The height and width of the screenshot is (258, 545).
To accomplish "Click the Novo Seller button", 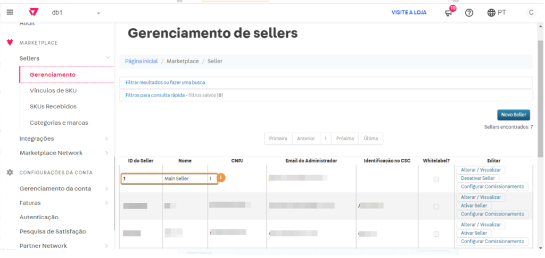I will click(513, 115).
